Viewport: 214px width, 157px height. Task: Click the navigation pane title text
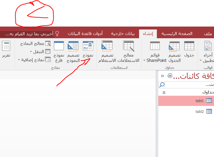(x=194, y=76)
